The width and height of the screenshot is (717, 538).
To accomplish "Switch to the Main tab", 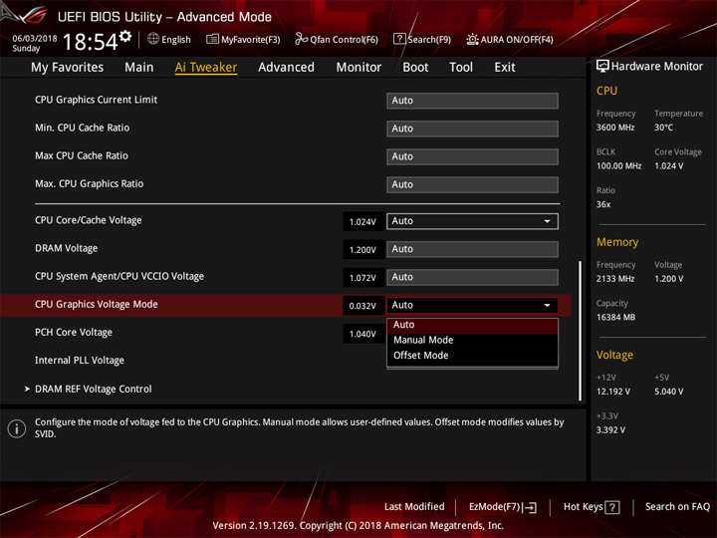I will [x=139, y=68].
